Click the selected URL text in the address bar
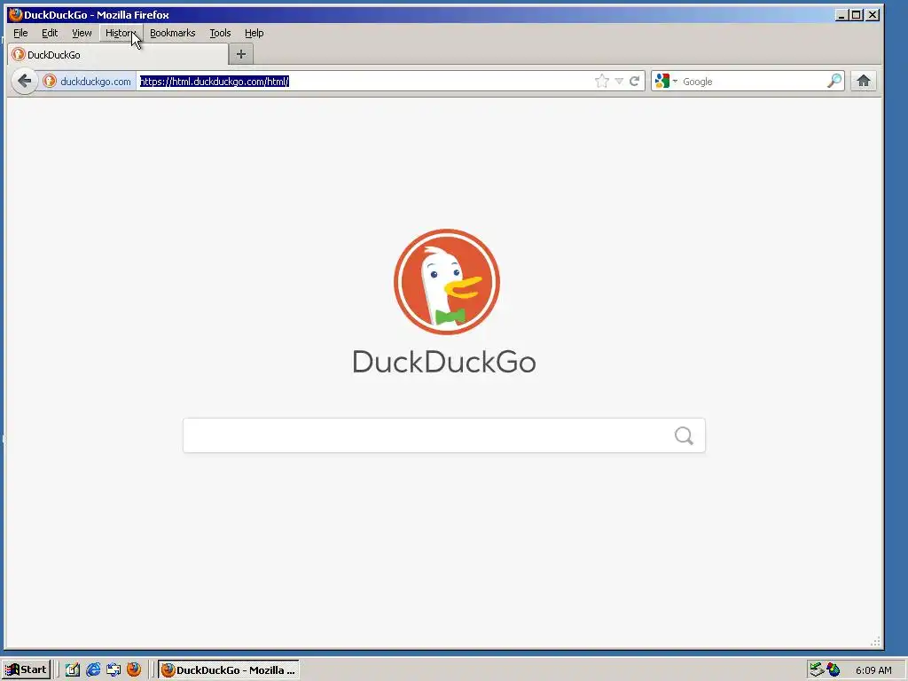Image resolution: width=908 pixels, height=681 pixels. [215, 81]
